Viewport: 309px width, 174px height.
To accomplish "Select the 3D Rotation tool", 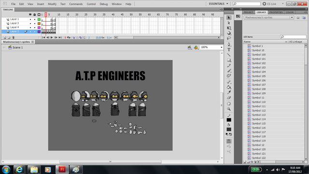I will (229, 33).
